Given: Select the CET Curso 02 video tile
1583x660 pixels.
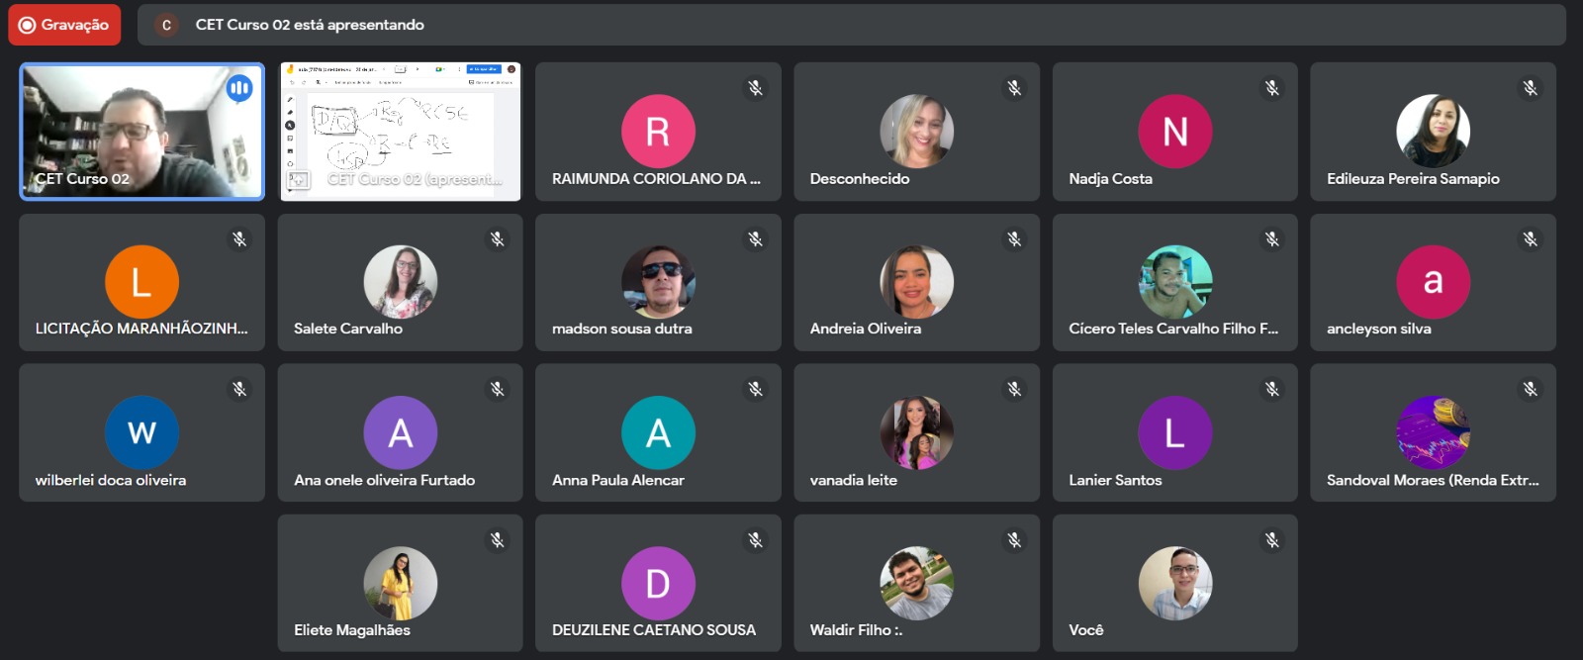Looking at the screenshot, I should pos(142,132).
